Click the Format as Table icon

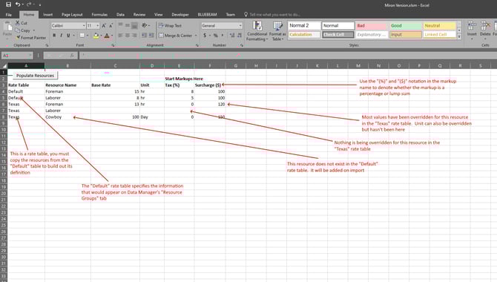click(x=277, y=30)
